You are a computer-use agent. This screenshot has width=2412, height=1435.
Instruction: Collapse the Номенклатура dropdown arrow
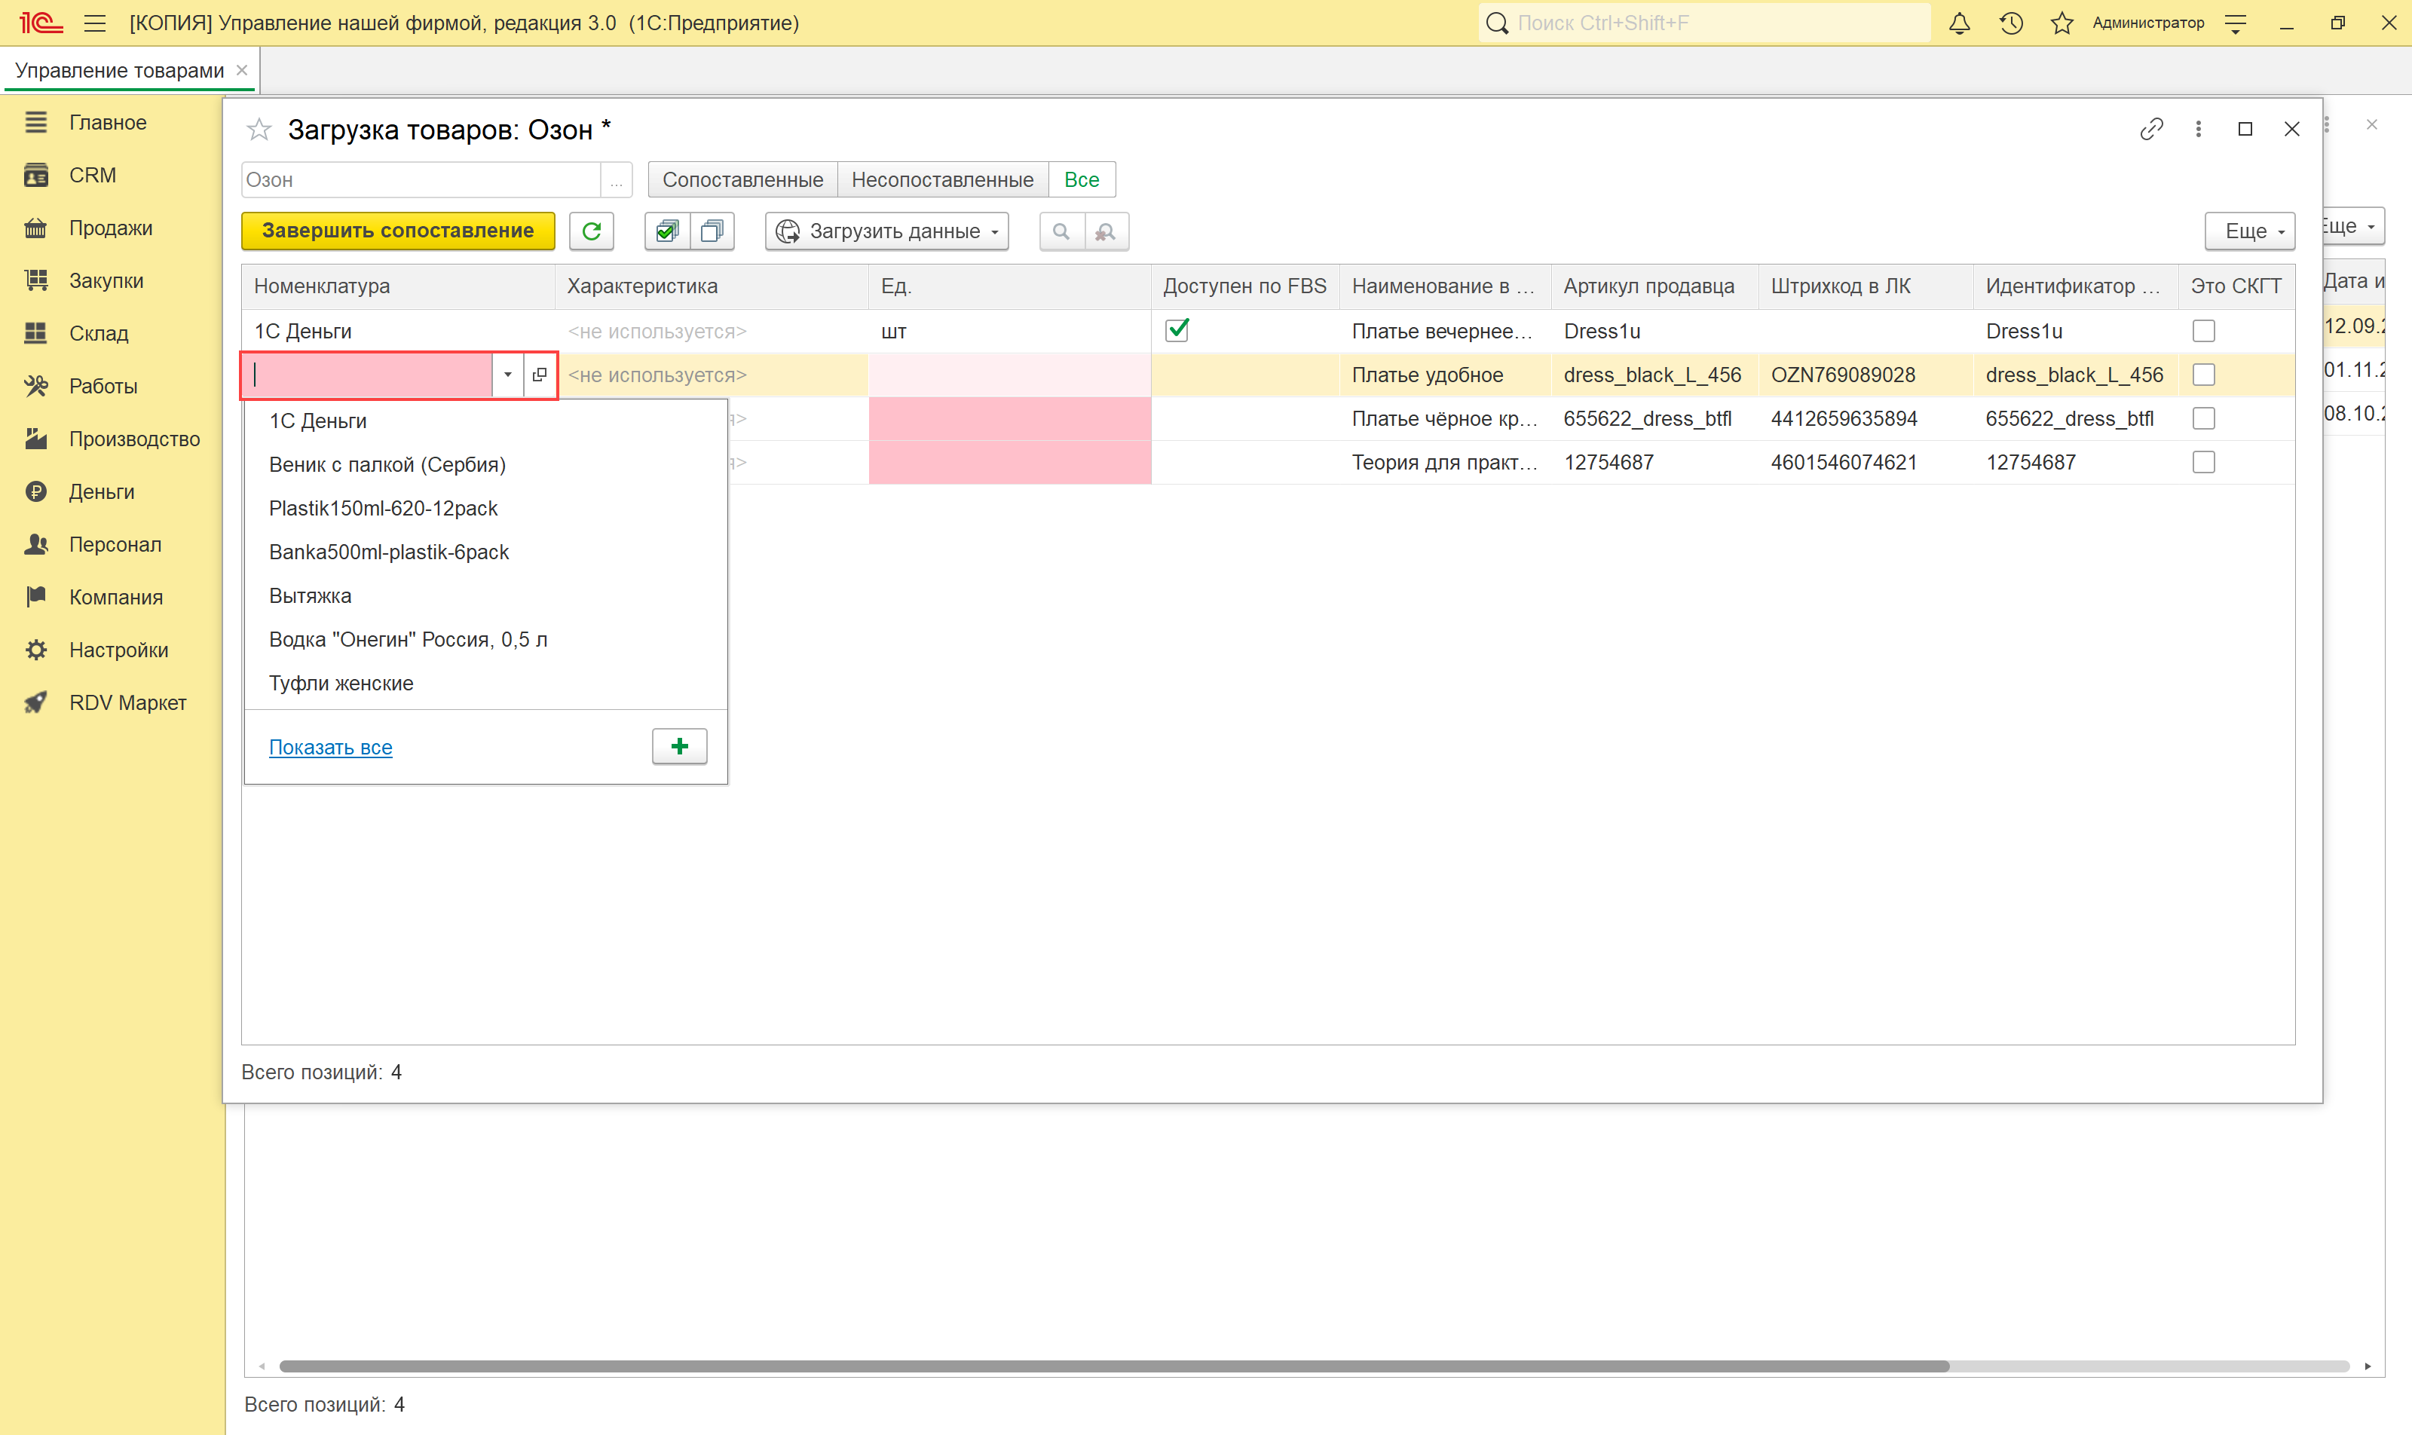[508, 375]
